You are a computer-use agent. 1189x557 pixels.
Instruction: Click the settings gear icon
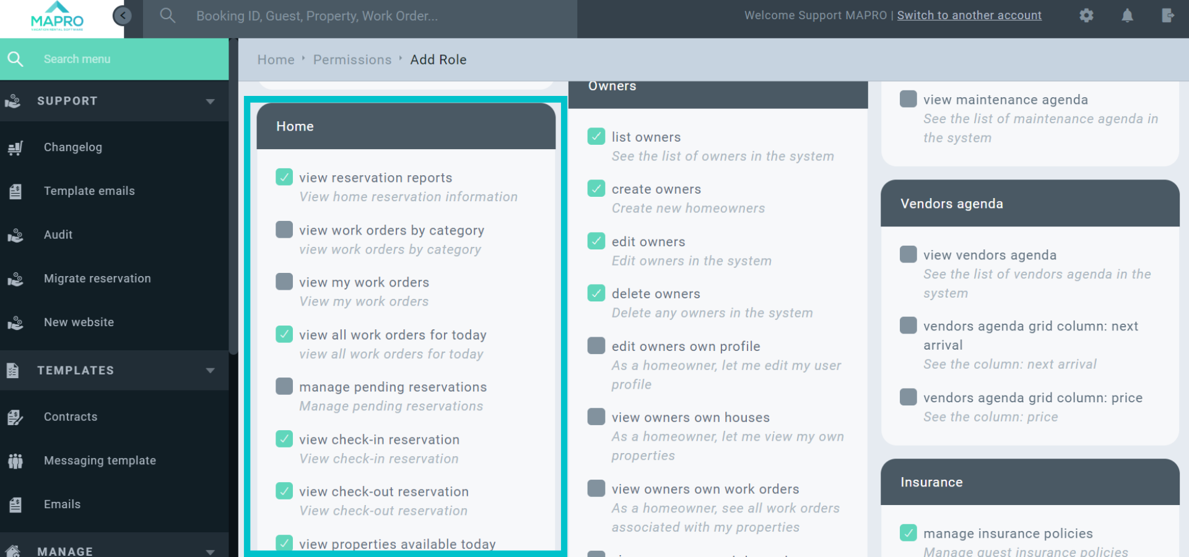1086,15
